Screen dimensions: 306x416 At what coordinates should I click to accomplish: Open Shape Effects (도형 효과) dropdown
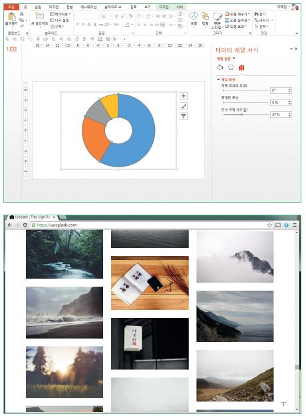point(236,27)
